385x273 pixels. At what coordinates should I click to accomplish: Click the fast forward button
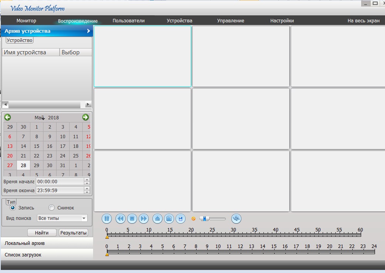click(x=144, y=219)
